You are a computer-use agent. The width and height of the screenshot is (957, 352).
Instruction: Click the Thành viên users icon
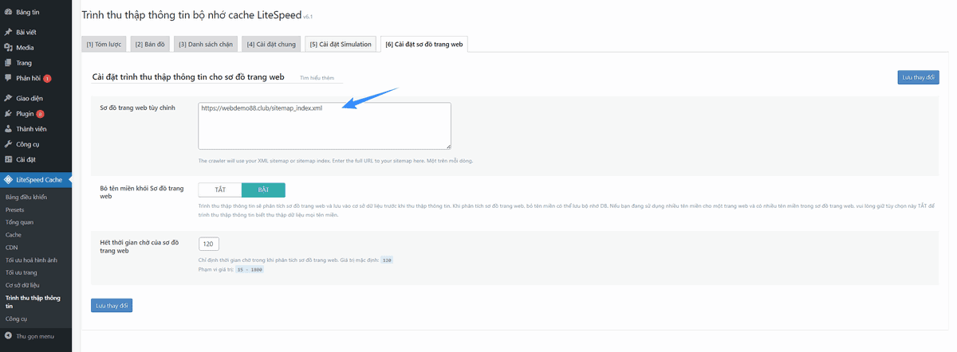click(x=8, y=129)
